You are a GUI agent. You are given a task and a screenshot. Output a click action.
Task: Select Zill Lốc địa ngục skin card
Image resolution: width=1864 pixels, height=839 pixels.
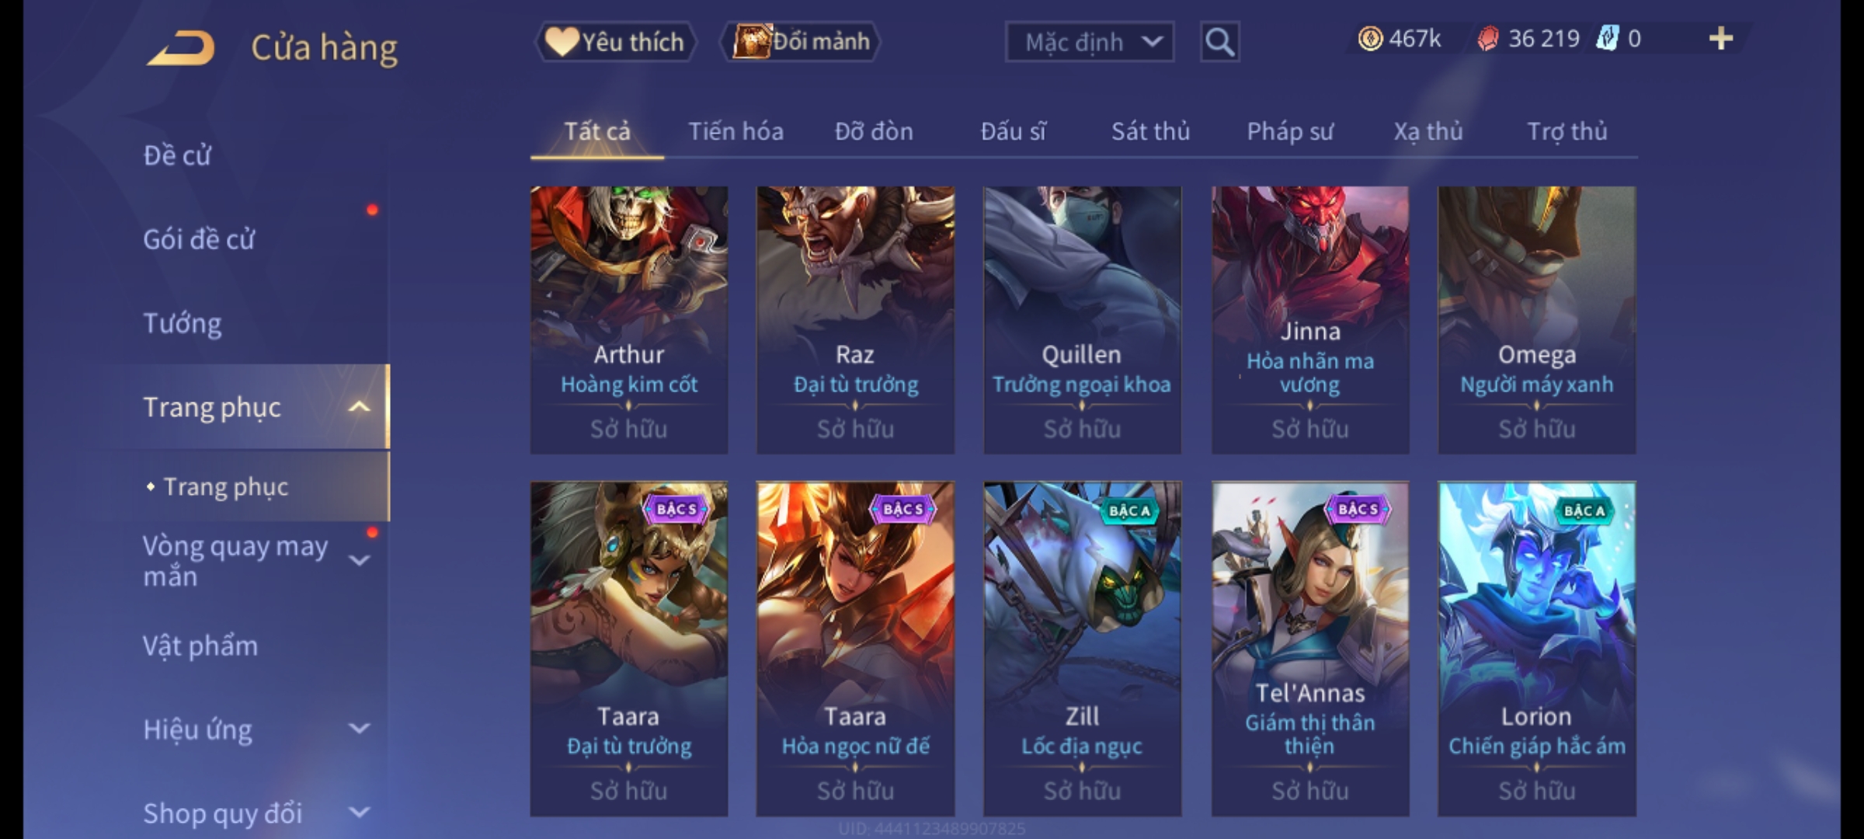[x=1082, y=649]
